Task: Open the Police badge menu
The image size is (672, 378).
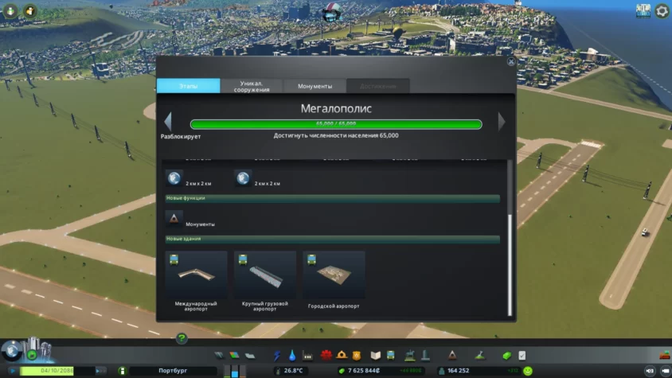Action: pos(357,355)
